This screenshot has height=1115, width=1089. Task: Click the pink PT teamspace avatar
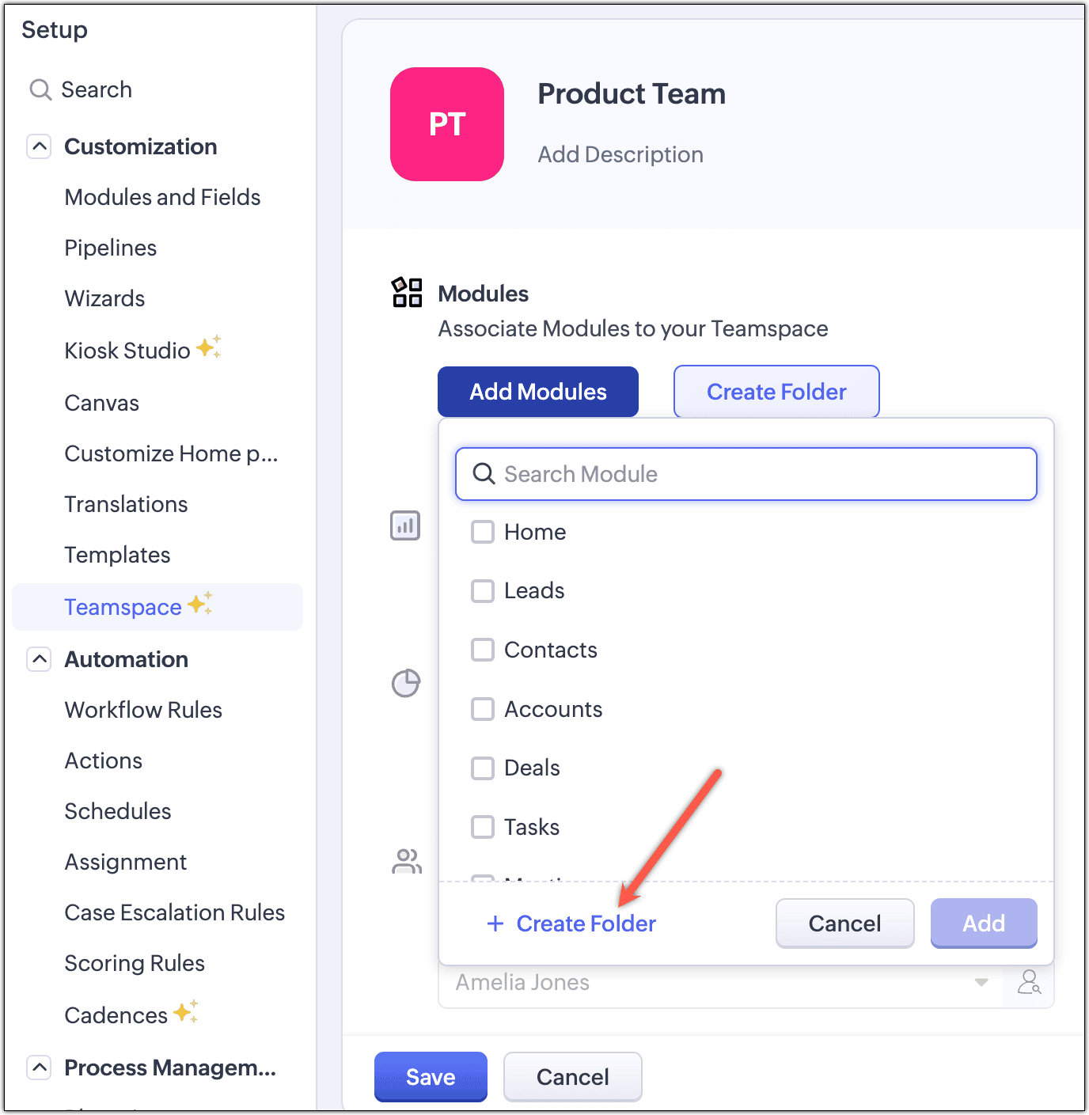(447, 124)
